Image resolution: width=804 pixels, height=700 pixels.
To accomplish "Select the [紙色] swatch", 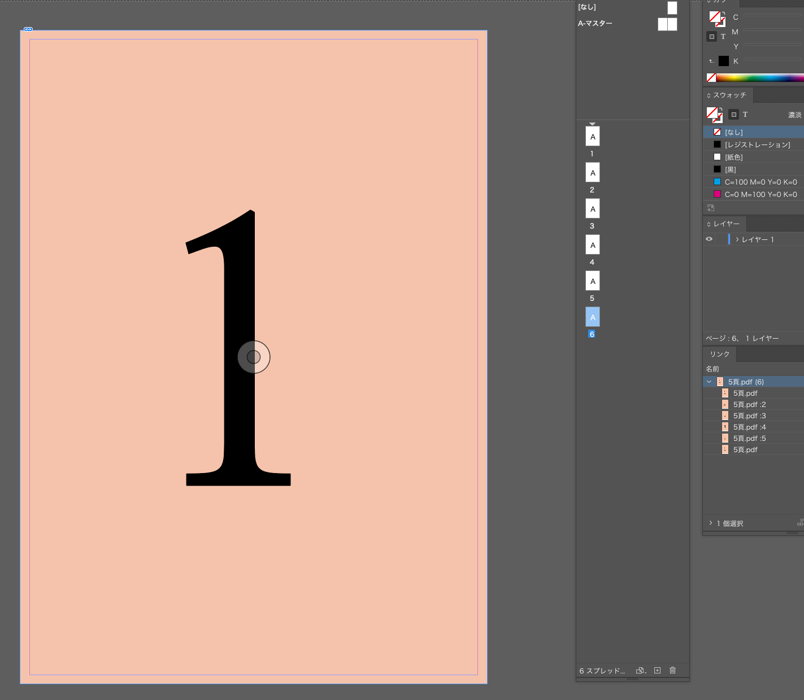I will pos(753,157).
